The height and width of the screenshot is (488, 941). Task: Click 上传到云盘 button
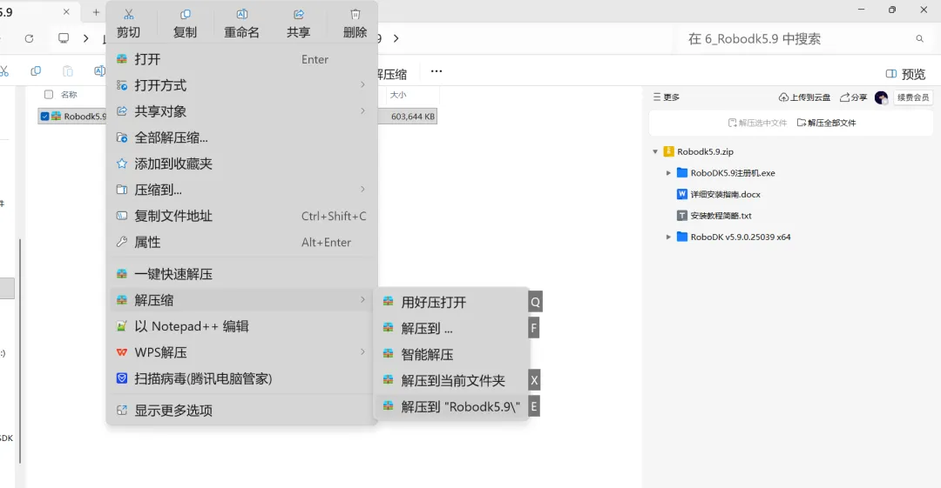(805, 97)
